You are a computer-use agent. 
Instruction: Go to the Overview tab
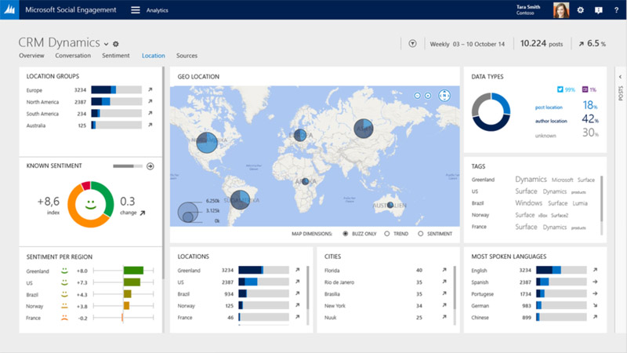pos(31,56)
